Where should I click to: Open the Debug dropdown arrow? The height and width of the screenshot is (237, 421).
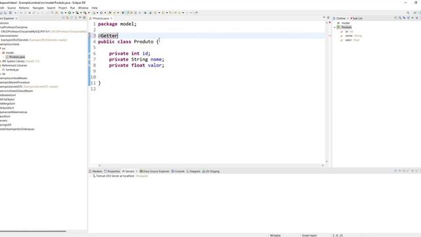click(x=65, y=13)
